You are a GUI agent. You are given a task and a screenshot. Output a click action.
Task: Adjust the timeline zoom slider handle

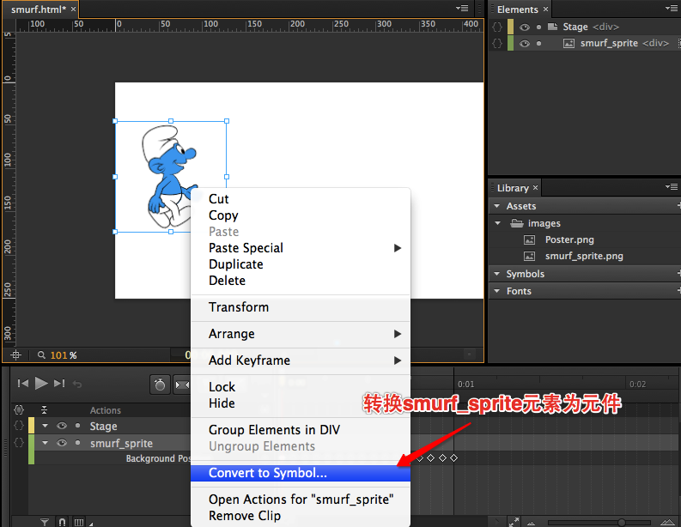pyautogui.click(x=622, y=522)
